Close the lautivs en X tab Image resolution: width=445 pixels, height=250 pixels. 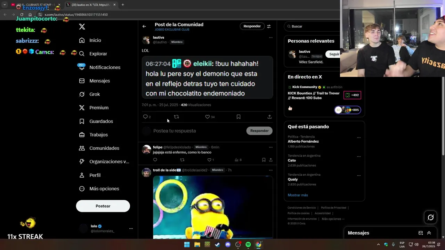114,5
